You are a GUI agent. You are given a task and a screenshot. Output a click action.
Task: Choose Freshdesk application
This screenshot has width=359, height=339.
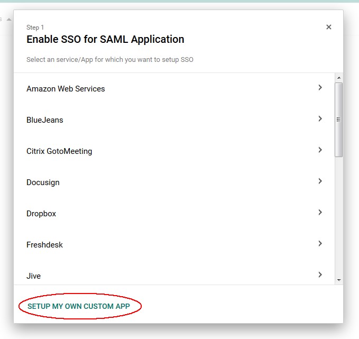click(44, 245)
